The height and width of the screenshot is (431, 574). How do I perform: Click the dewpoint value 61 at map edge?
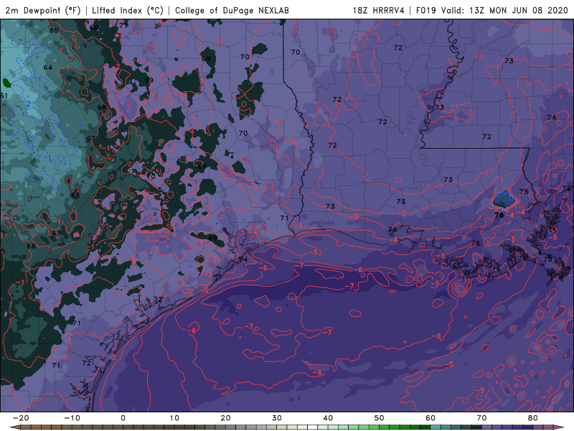point(4,96)
